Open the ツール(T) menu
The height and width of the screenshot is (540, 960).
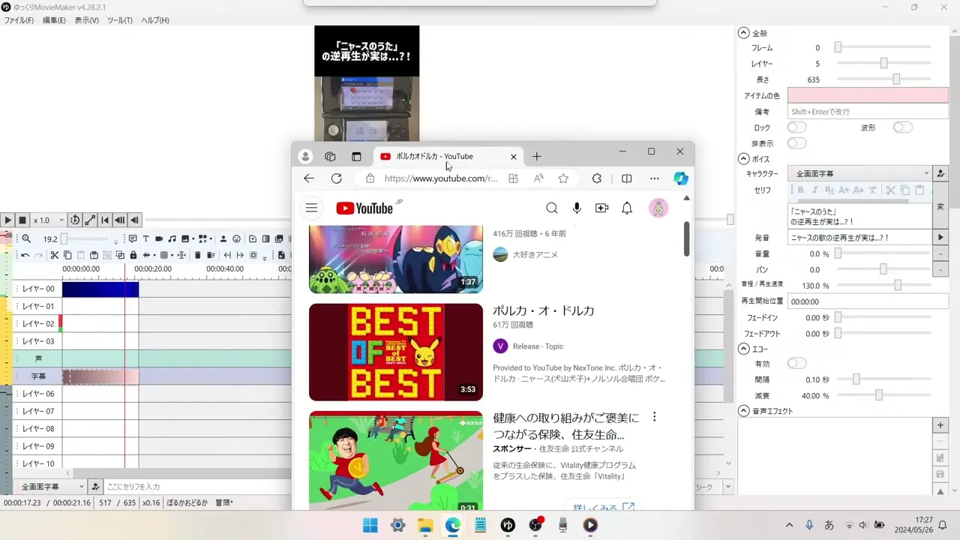(120, 20)
